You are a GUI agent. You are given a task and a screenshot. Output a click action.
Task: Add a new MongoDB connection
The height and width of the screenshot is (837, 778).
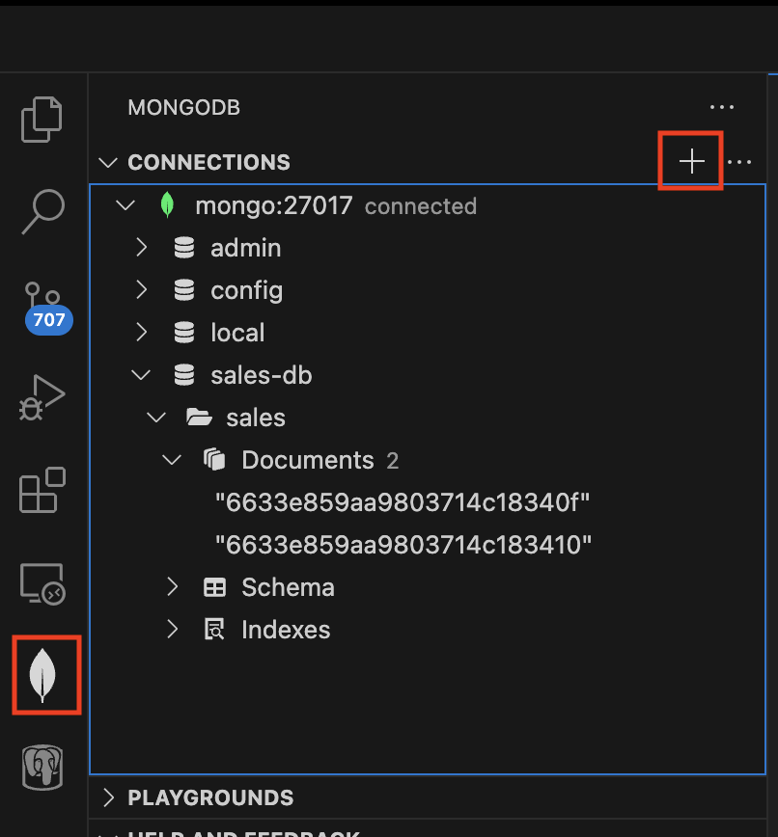(x=691, y=161)
